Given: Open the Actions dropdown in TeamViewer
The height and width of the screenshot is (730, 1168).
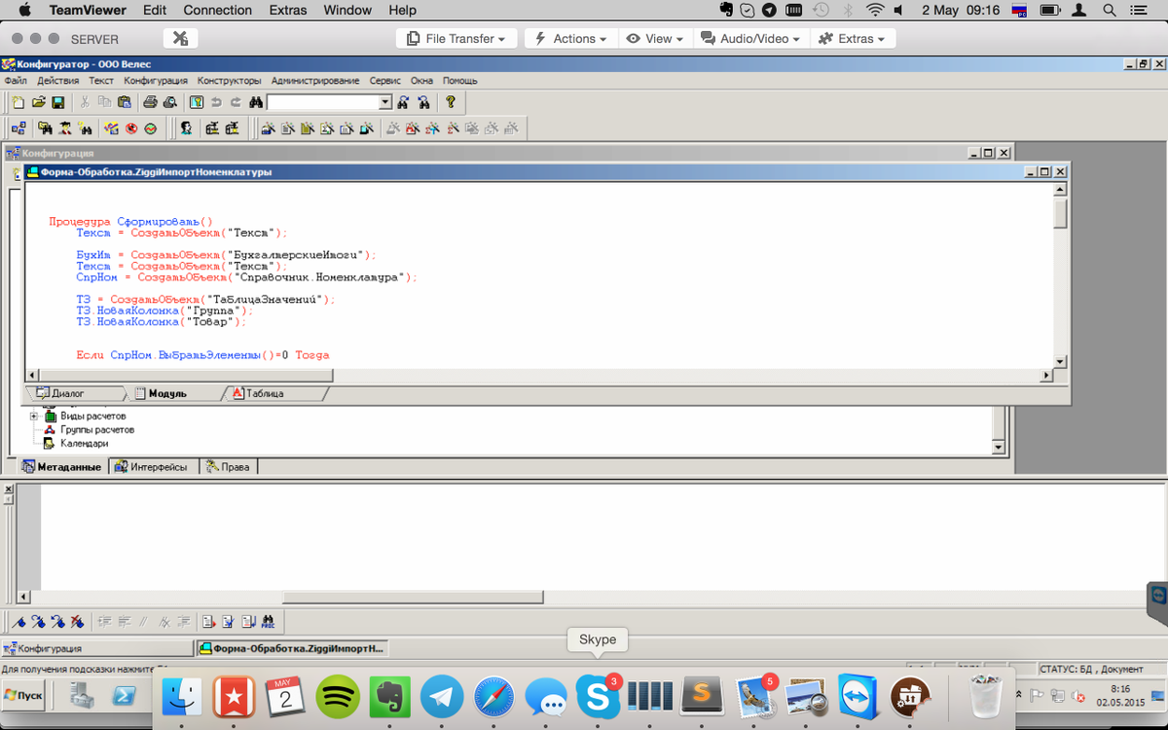Looking at the screenshot, I should coord(570,38).
